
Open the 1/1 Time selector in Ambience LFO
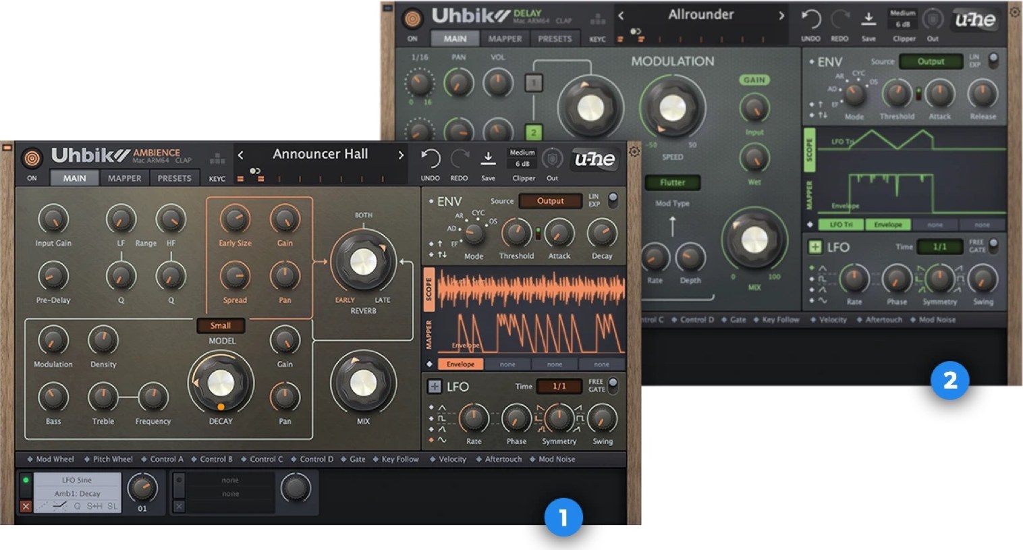(559, 387)
